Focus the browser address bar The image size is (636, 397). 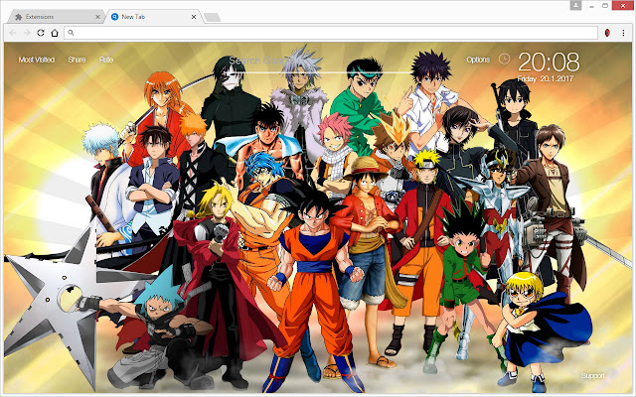[x=331, y=33]
